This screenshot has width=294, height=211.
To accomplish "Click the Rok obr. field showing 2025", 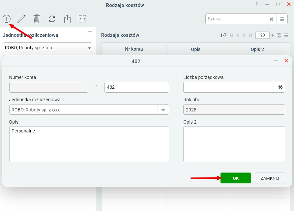I will 234,110.
